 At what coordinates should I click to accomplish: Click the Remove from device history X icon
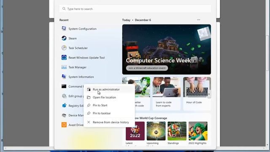coord(89,122)
